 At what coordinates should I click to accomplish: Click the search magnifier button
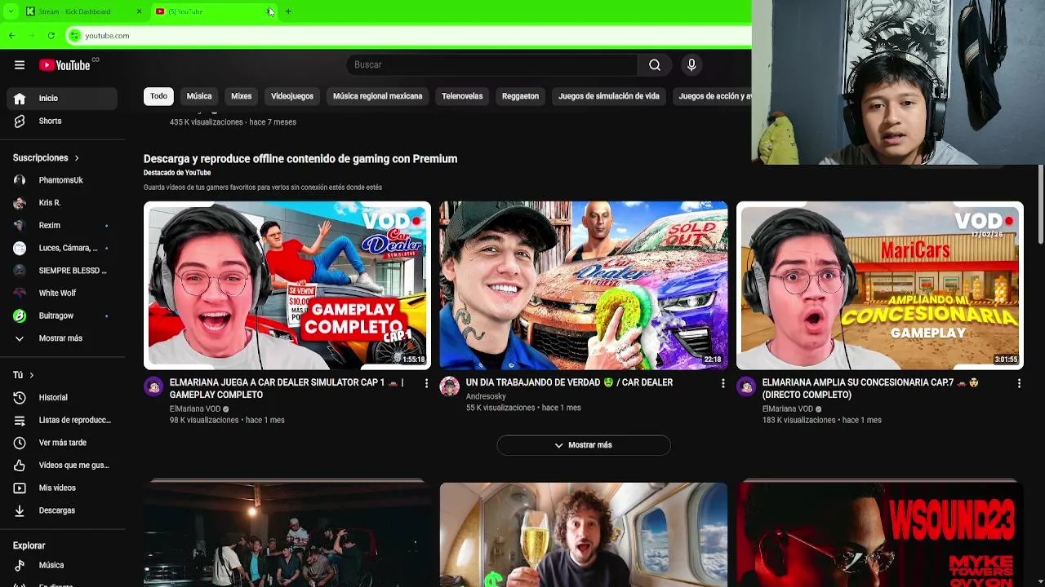coord(655,65)
